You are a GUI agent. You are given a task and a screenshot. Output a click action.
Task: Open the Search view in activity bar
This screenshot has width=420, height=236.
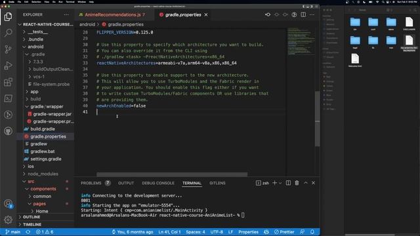8,33
